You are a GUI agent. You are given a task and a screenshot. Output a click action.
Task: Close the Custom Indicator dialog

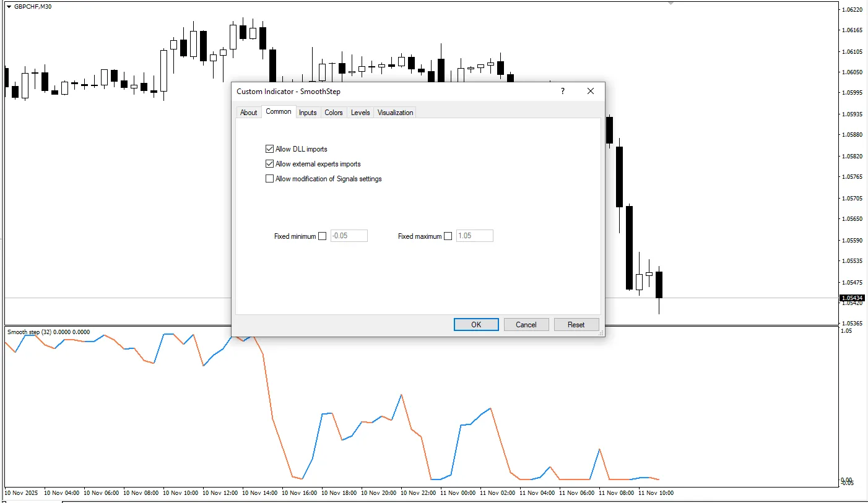tap(591, 91)
